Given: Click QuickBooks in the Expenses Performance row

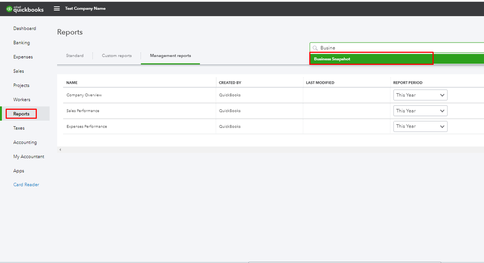Looking at the screenshot, I should tap(230, 127).
